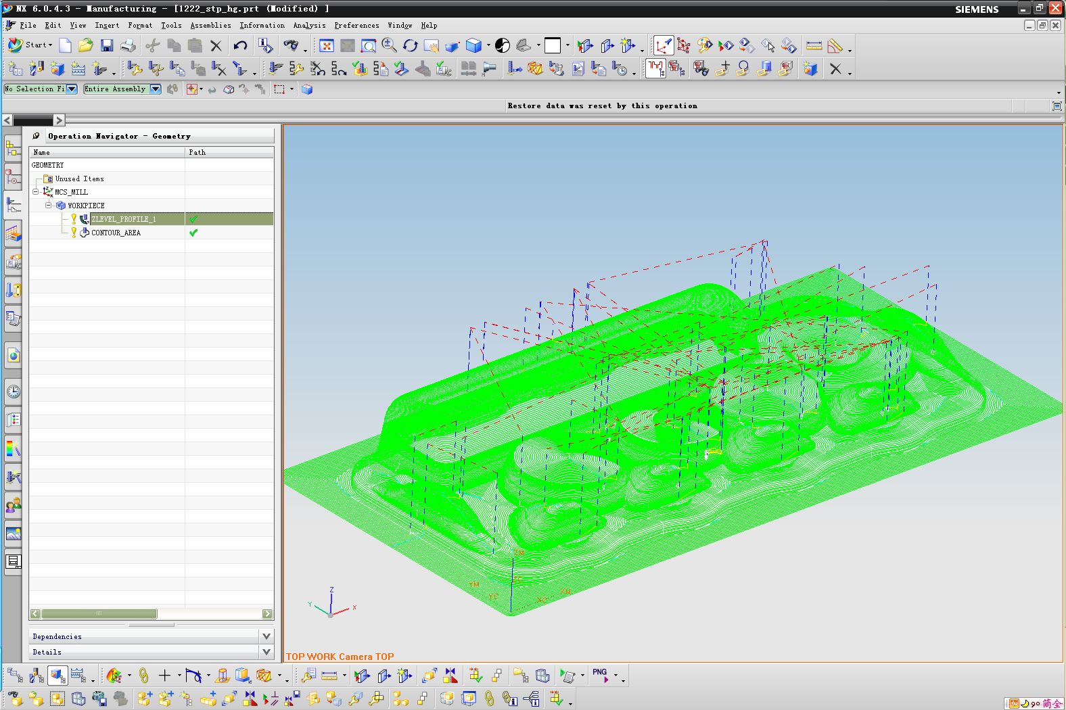The width and height of the screenshot is (1066, 710).
Task: Click the Delete X icon in top toolbar
Action: point(216,45)
